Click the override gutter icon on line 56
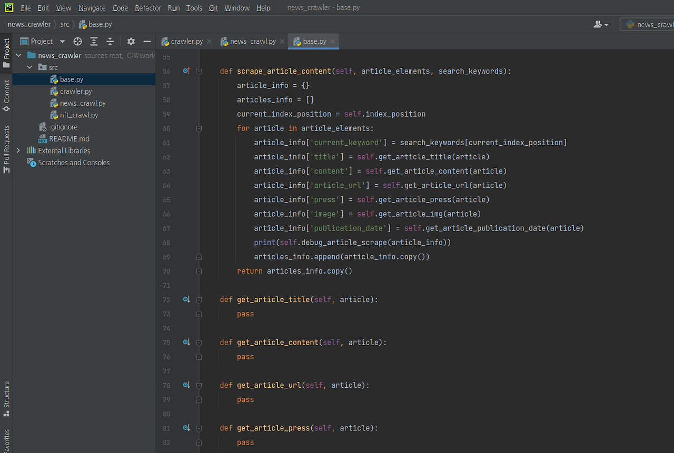Image resolution: width=674 pixels, height=453 pixels. pos(186,71)
